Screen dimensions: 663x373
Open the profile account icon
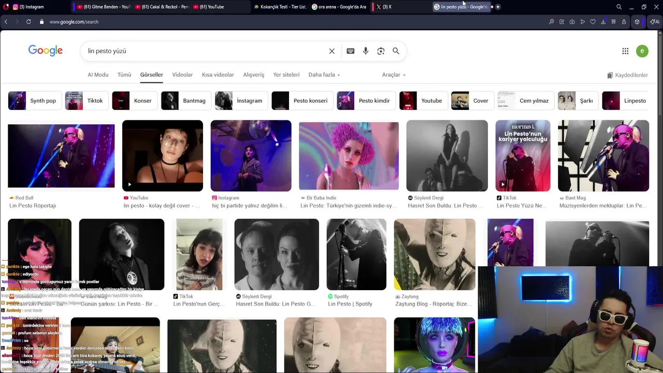tap(624, 22)
